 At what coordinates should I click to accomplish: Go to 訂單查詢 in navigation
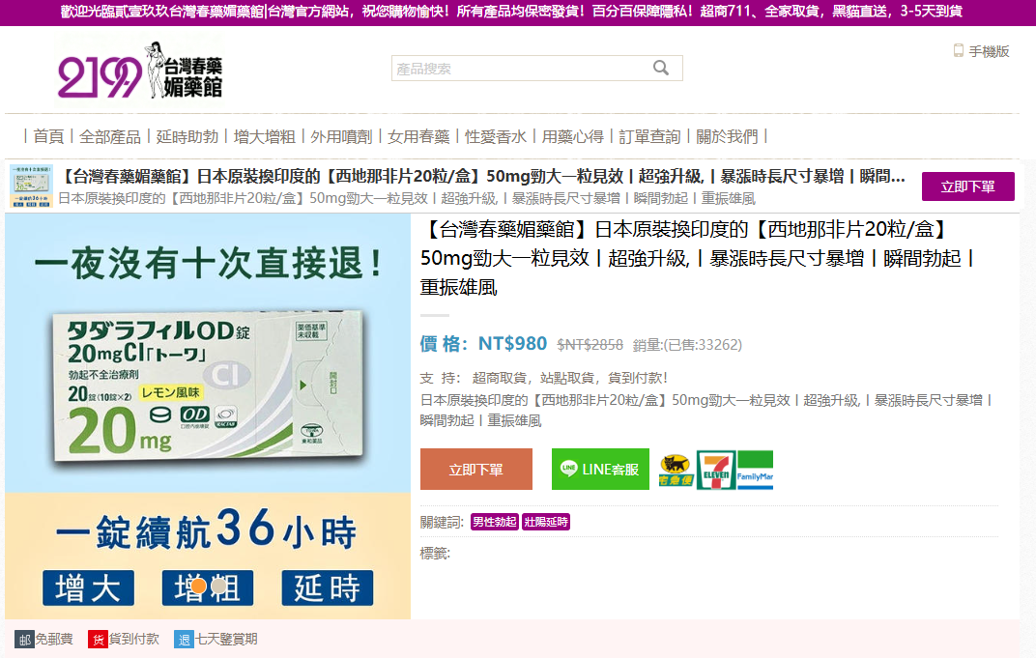click(x=649, y=136)
